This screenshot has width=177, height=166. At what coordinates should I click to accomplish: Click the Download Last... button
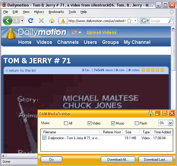point(156,159)
